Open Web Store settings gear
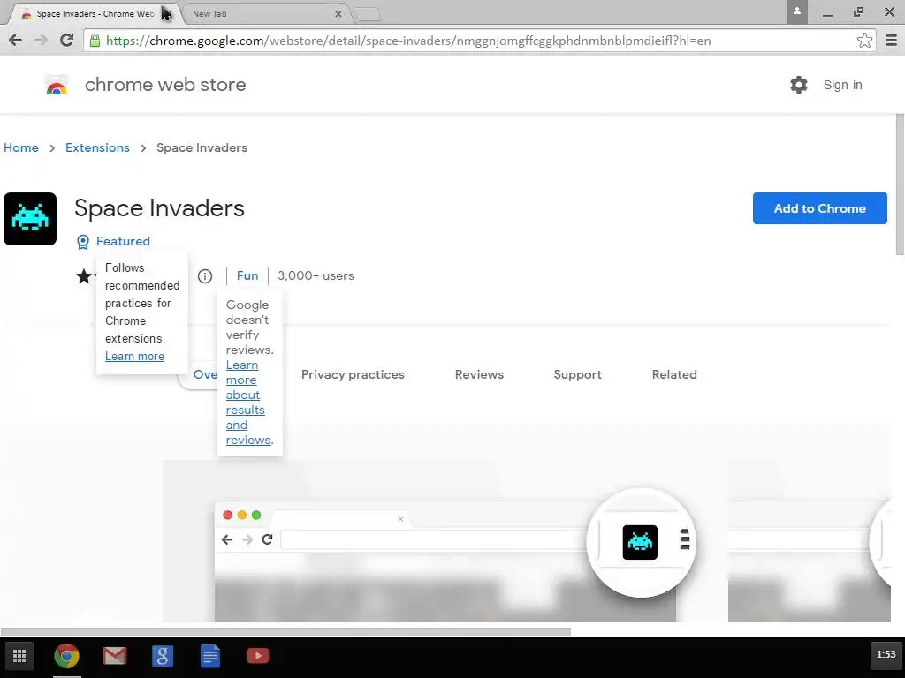The width and height of the screenshot is (905, 678). pos(799,85)
